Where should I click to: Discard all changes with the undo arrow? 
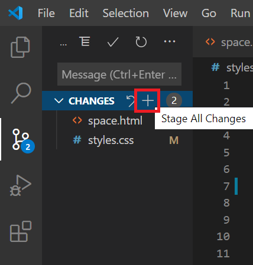click(x=130, y=101)
